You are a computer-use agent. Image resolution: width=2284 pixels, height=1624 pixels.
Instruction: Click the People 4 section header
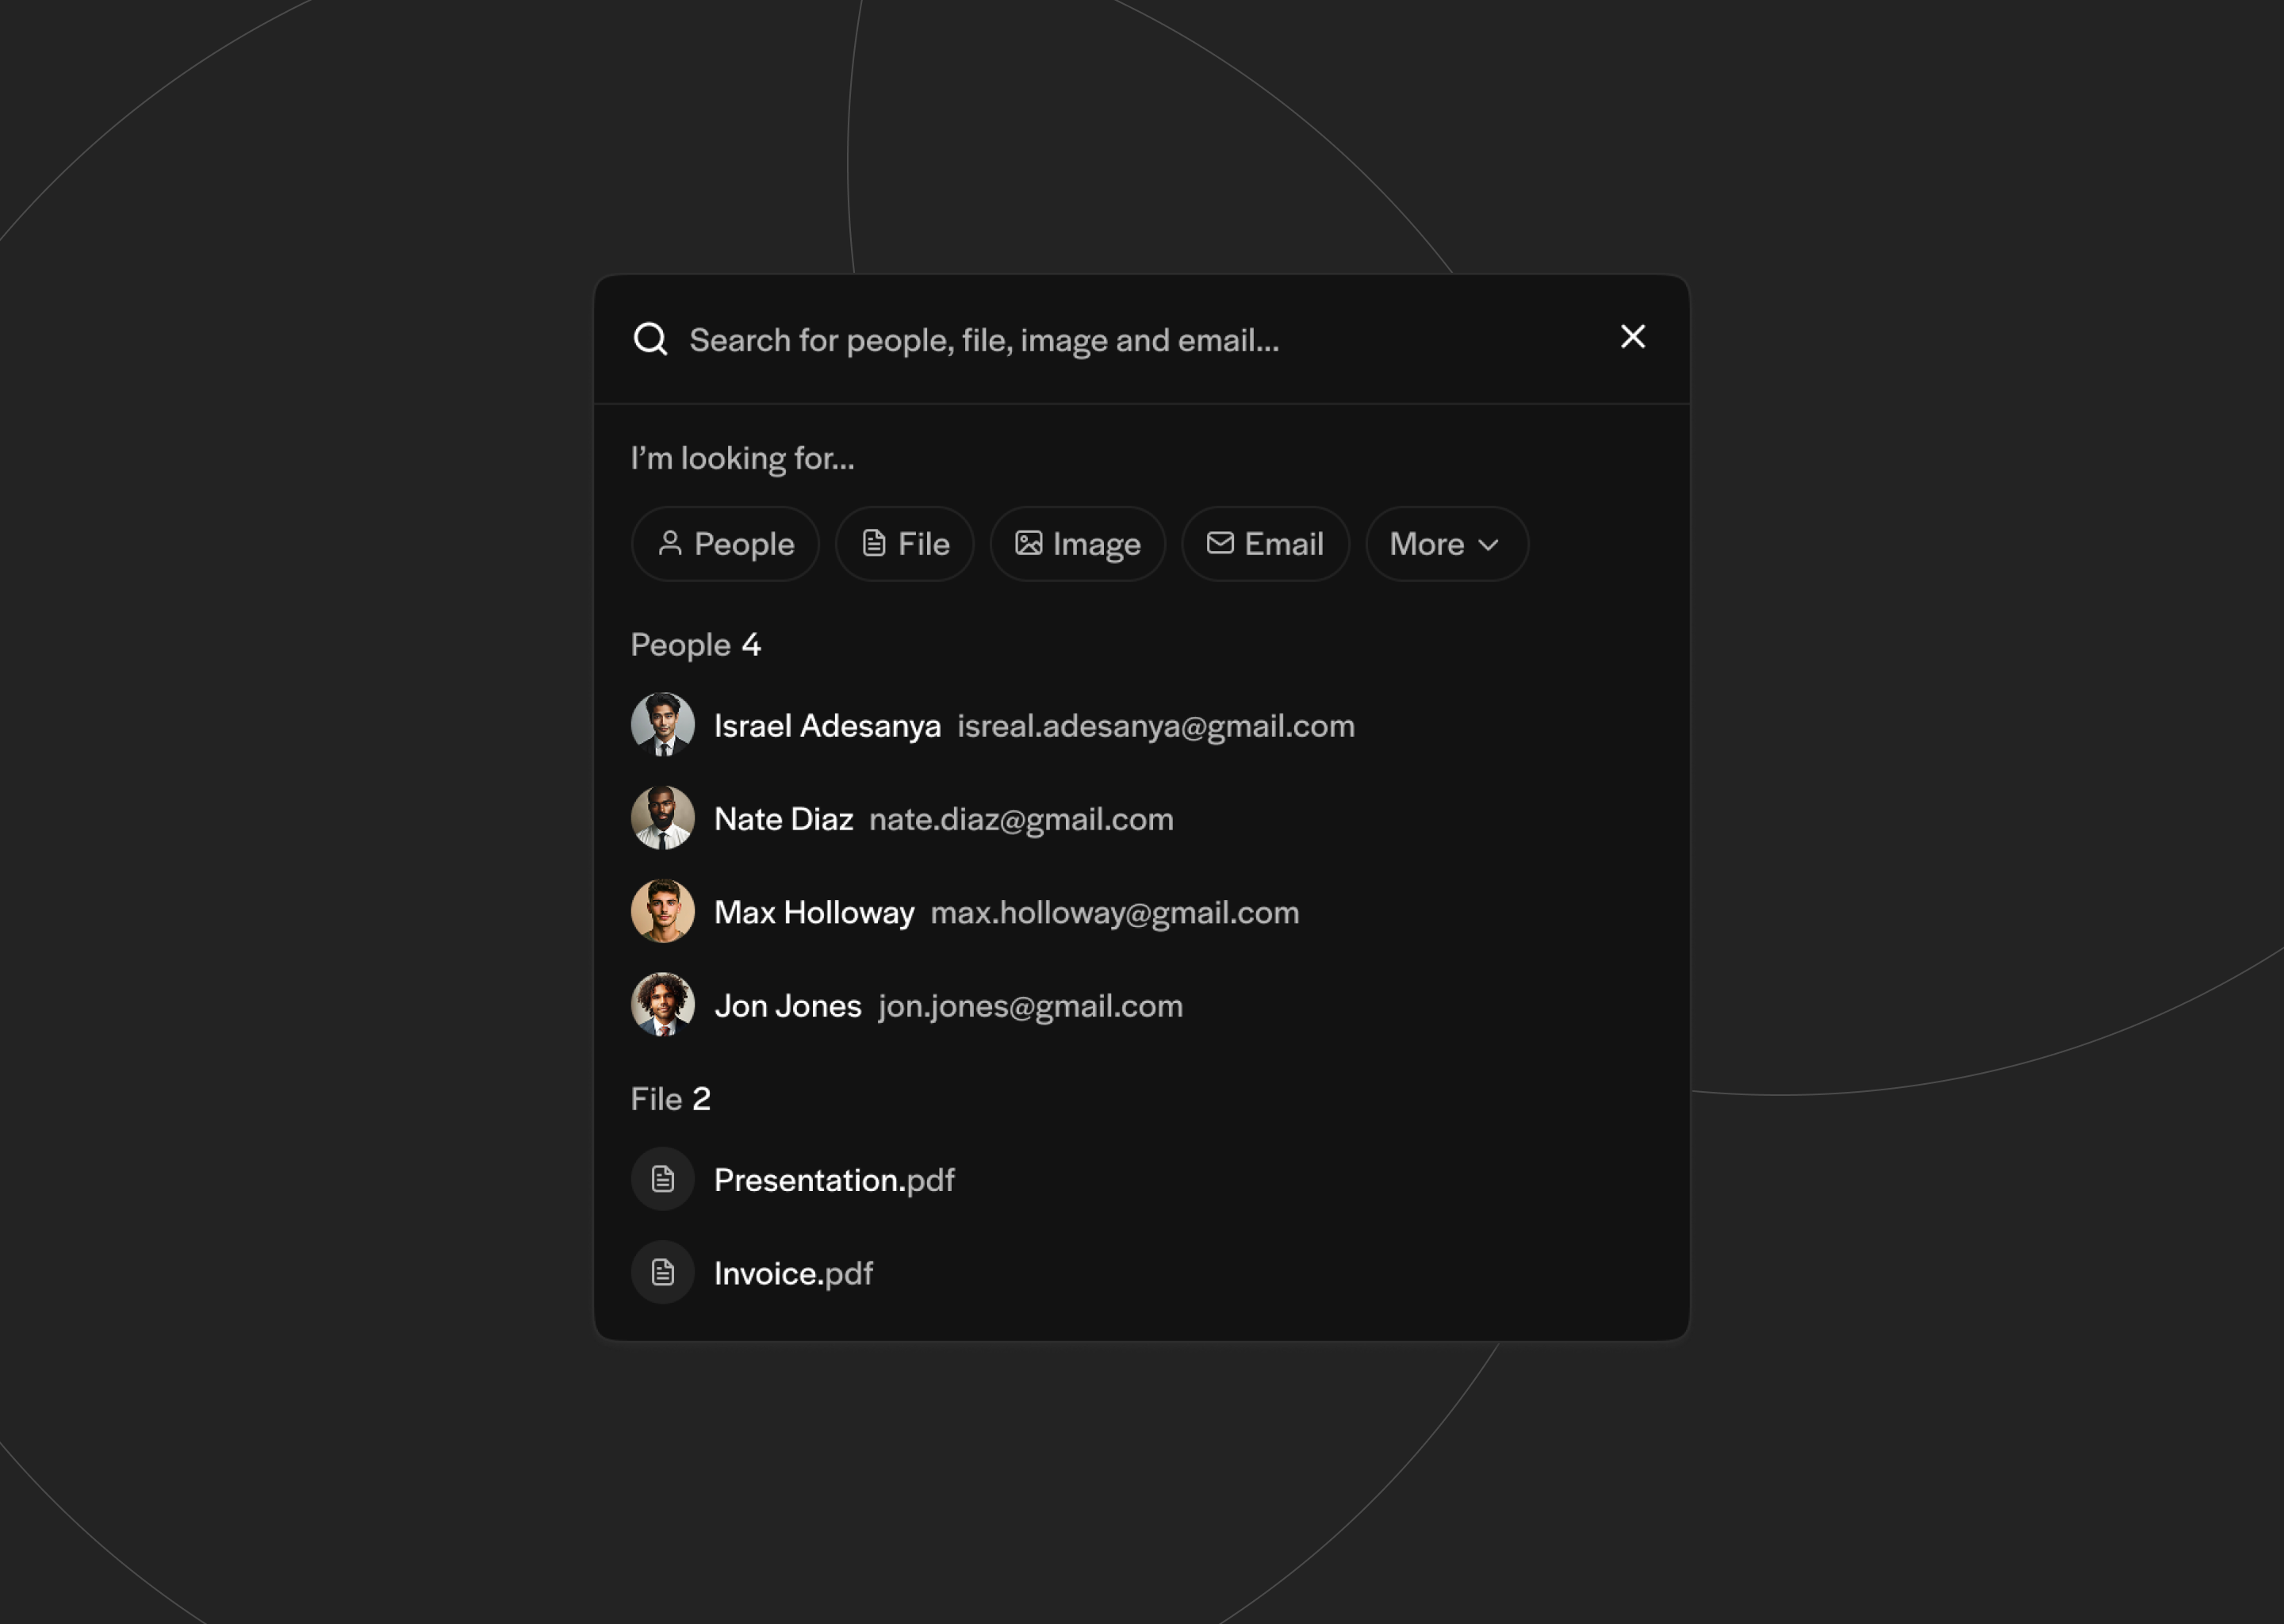pos(695,644)
